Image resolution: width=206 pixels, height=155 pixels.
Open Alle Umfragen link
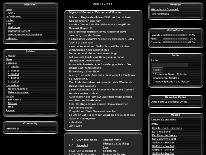click(161, 14)
